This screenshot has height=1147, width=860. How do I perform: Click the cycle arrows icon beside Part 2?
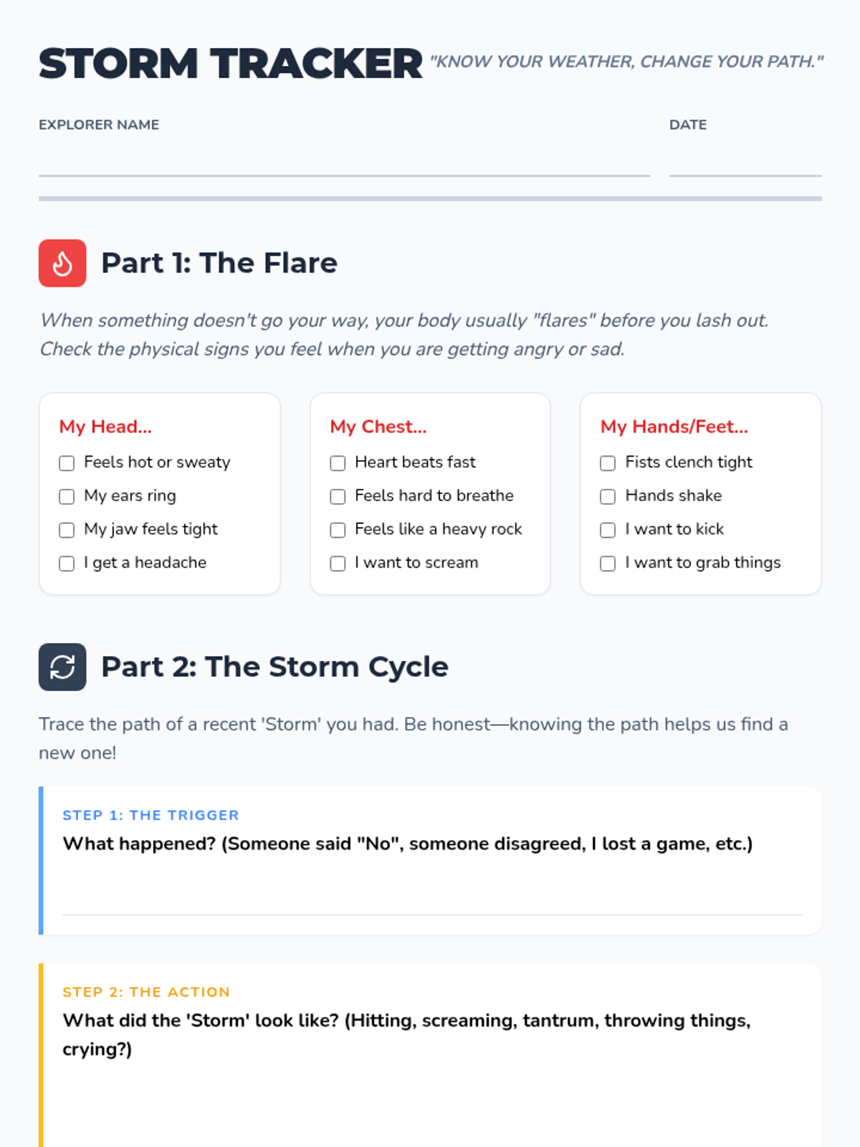(62, 667)
